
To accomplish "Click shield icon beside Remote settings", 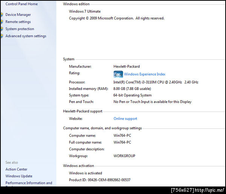I will click(x=2, y=22).
